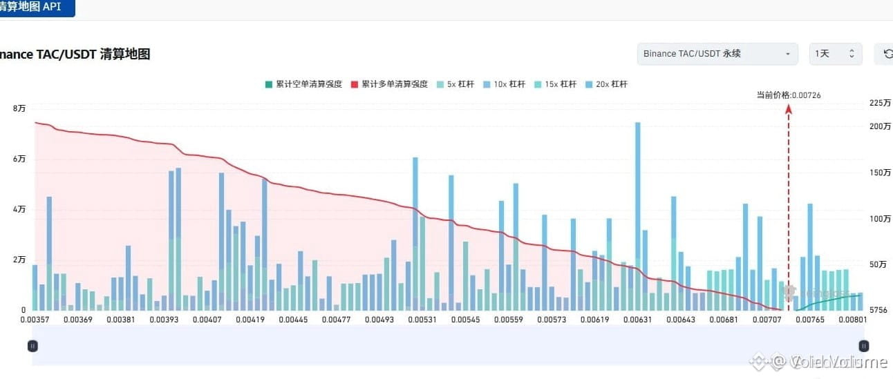
Task: Click the x-axis label 0.00531
Action: click(422, 320)
